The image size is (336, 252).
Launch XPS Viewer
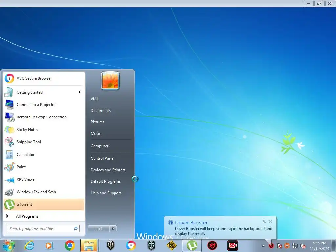[44, 179]
